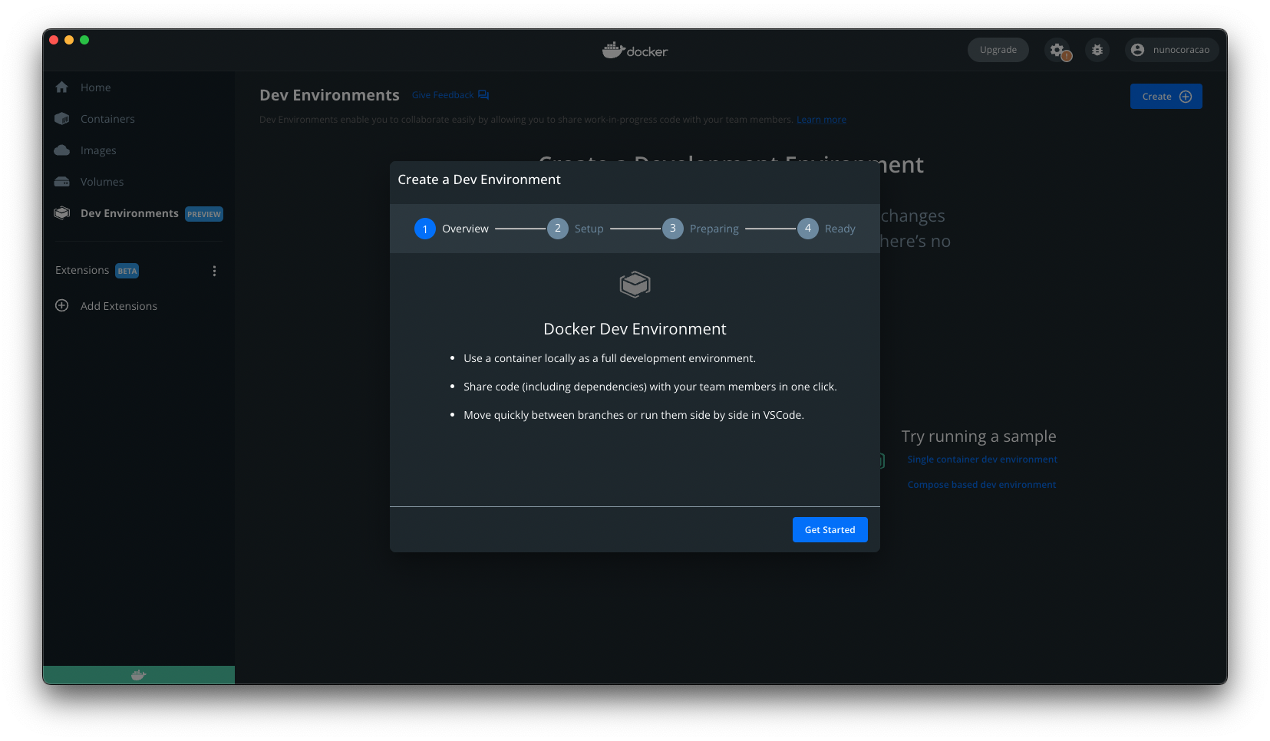Click the Extensions section label
The height and width of the screenshot is (741, 1270).
82,270
